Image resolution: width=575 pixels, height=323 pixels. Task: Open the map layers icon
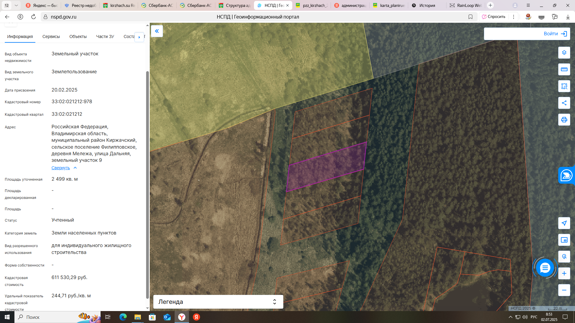point(564,53)
